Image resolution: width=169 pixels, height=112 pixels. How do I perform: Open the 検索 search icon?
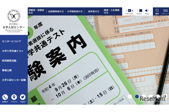click(157, 11)
